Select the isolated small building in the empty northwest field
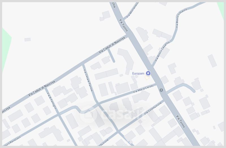The height and width of the screenshot is (148, 226). 27,40
